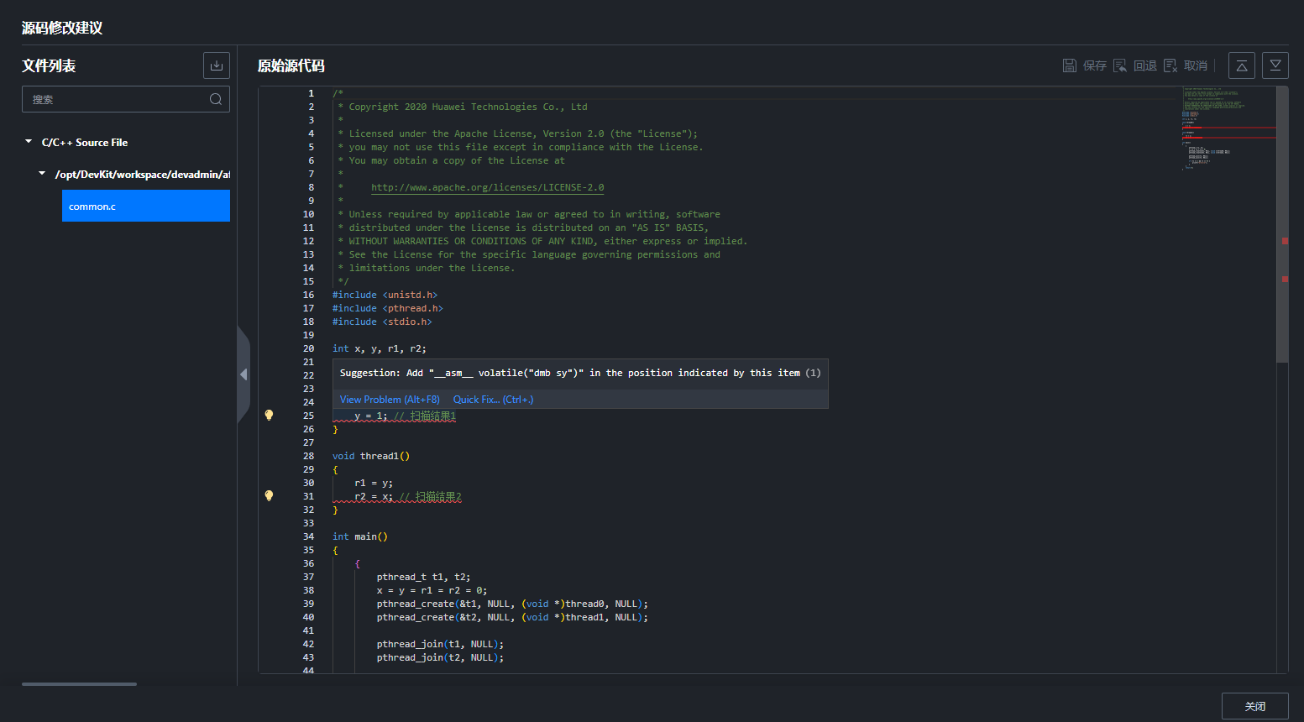Click View Problem (Alt+F8) link
Image resolution: width=1304 pixels, height=722 pixels.
(x=390, y=400)
